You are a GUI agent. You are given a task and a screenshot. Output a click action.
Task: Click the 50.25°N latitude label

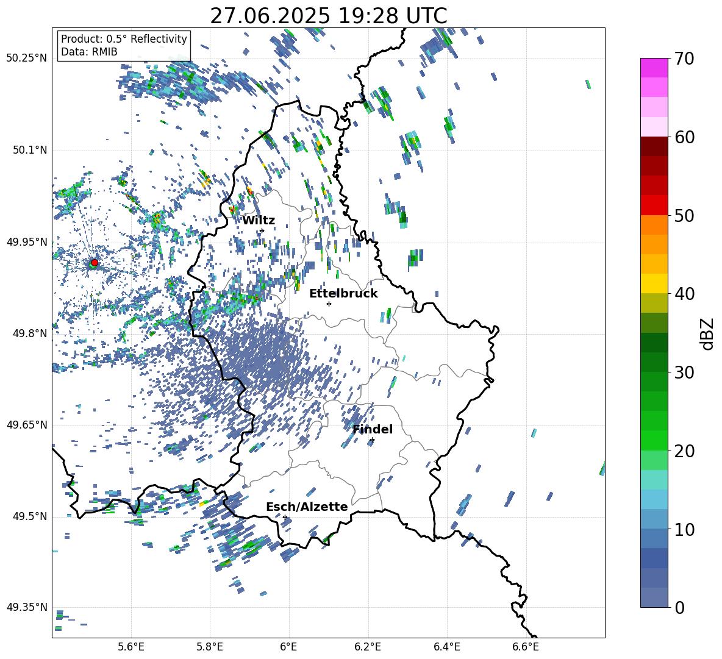(x=27, y=59)
